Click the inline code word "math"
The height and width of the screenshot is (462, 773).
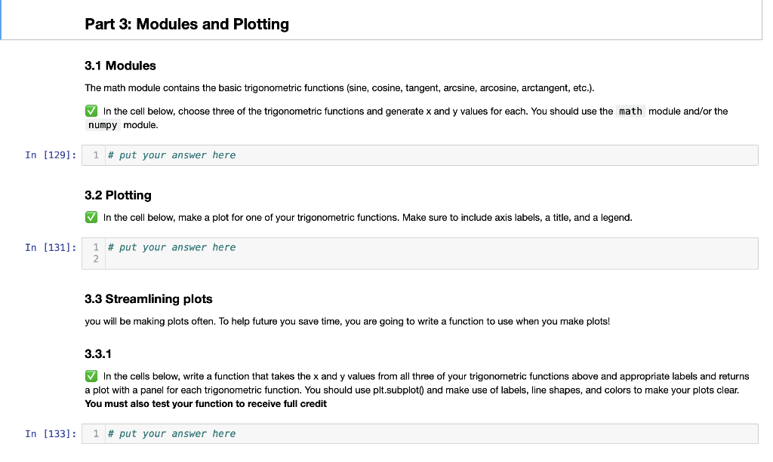(630, 112)
